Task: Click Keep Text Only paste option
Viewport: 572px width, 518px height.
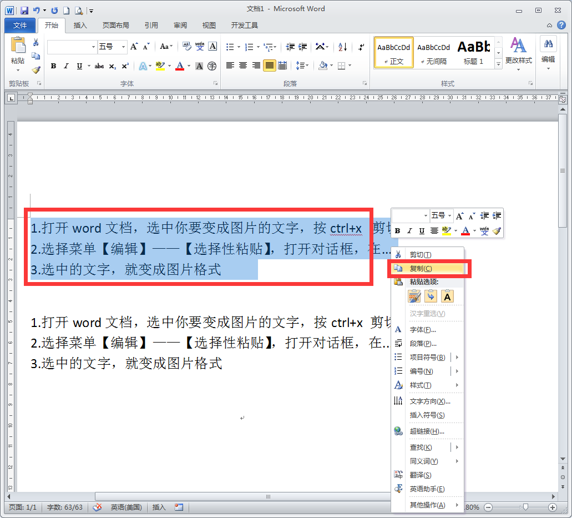Action: [447, 296]
